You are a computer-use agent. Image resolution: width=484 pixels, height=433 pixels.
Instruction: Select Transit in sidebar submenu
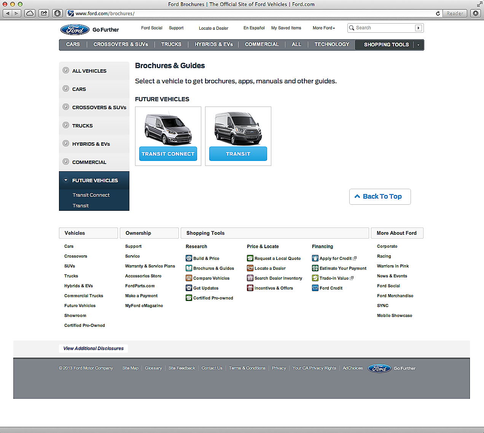81,205
